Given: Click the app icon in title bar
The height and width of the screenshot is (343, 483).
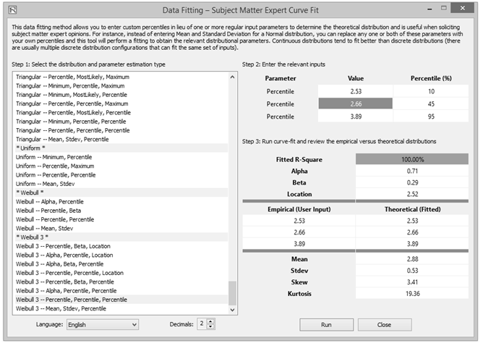Looking at the screenshot, I should click(12, 10).
